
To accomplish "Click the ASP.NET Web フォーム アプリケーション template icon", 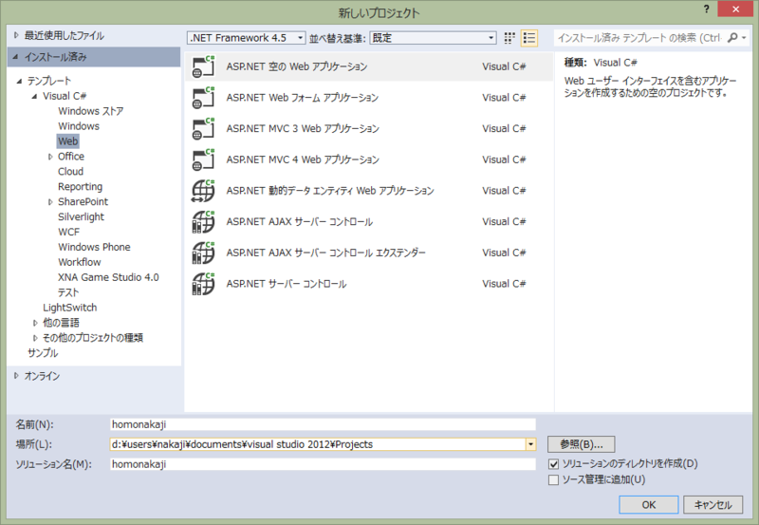I will click(x=203, y=98).
